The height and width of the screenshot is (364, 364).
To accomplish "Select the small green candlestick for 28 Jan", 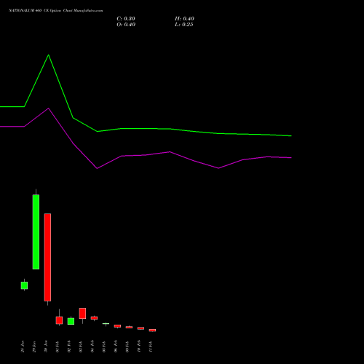I will [24, 285].
